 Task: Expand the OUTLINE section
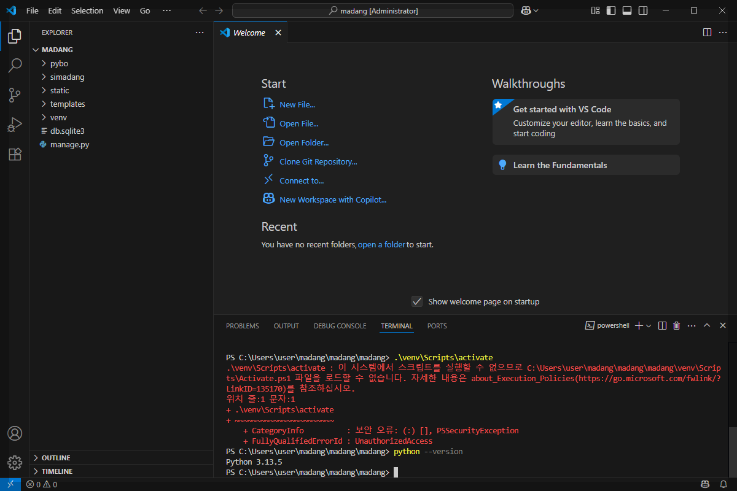click(x=120, y=458)
